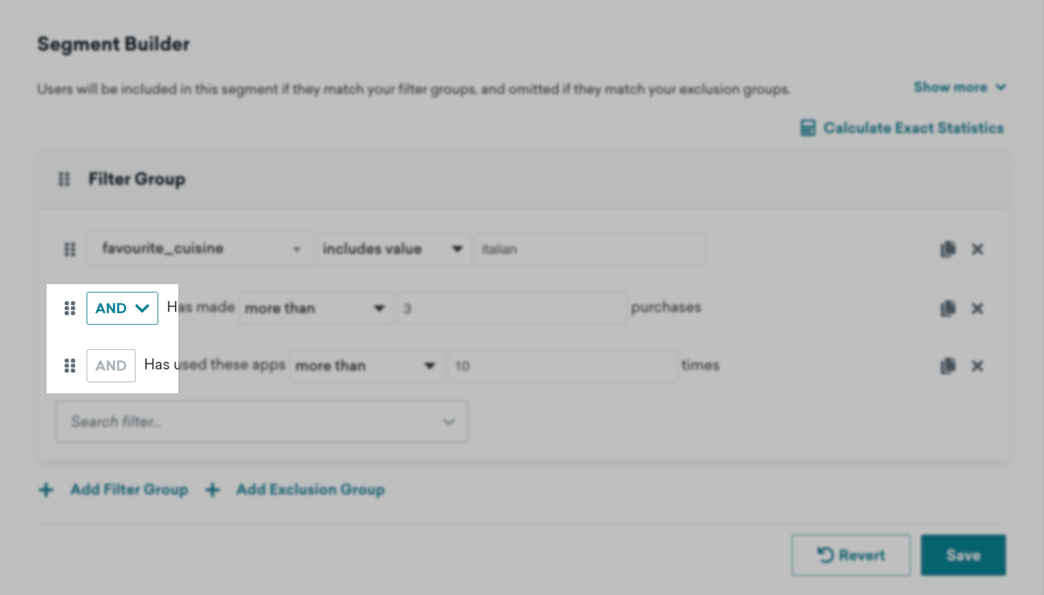Open the favourite_cuisine attribute dropdown
The width and height of the screenshot is (1044, 595).
coord(199,249)
